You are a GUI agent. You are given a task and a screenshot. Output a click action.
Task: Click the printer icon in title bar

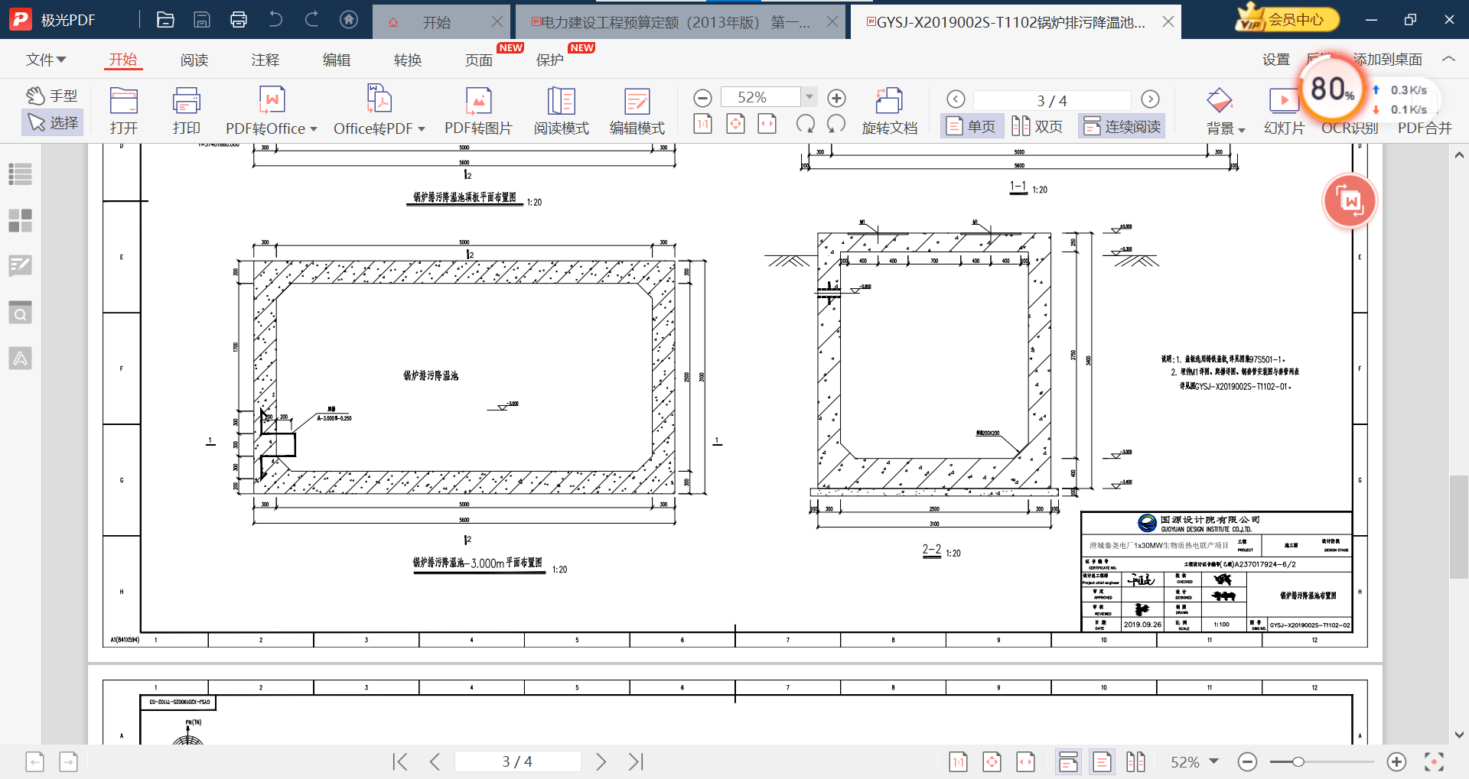click(239, 20)
